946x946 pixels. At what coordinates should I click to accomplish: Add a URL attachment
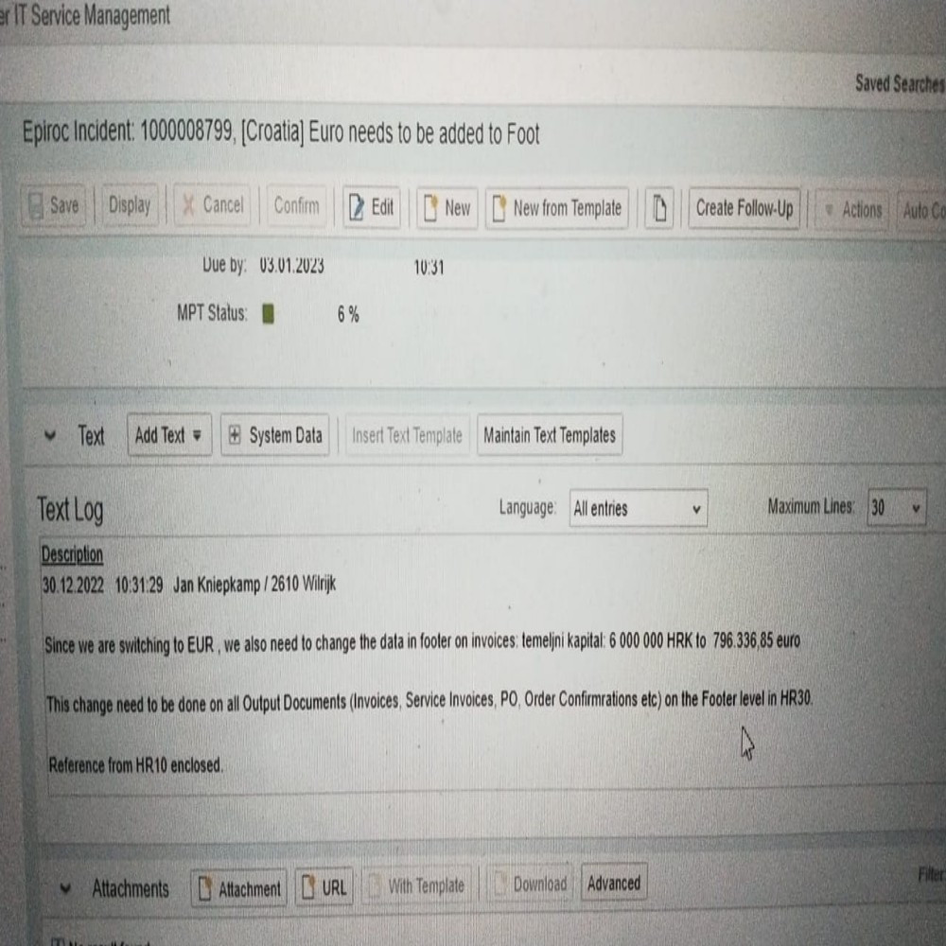[324, 887]
